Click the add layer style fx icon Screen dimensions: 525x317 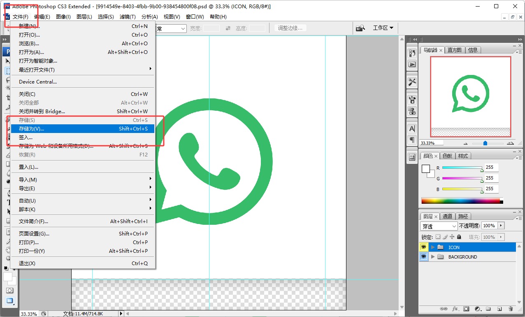455,309
